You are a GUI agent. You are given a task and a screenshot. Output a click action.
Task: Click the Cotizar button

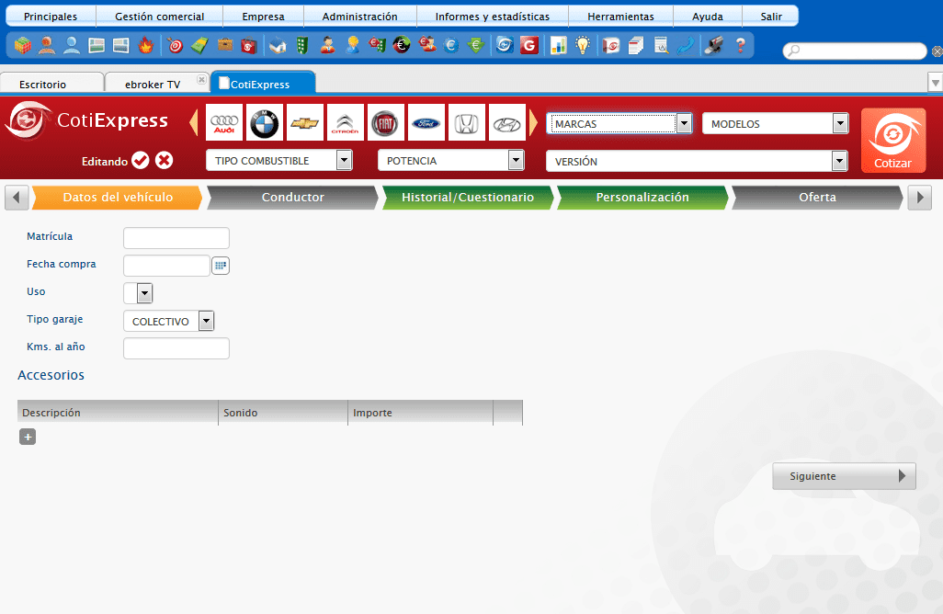(x=893, y=140)
